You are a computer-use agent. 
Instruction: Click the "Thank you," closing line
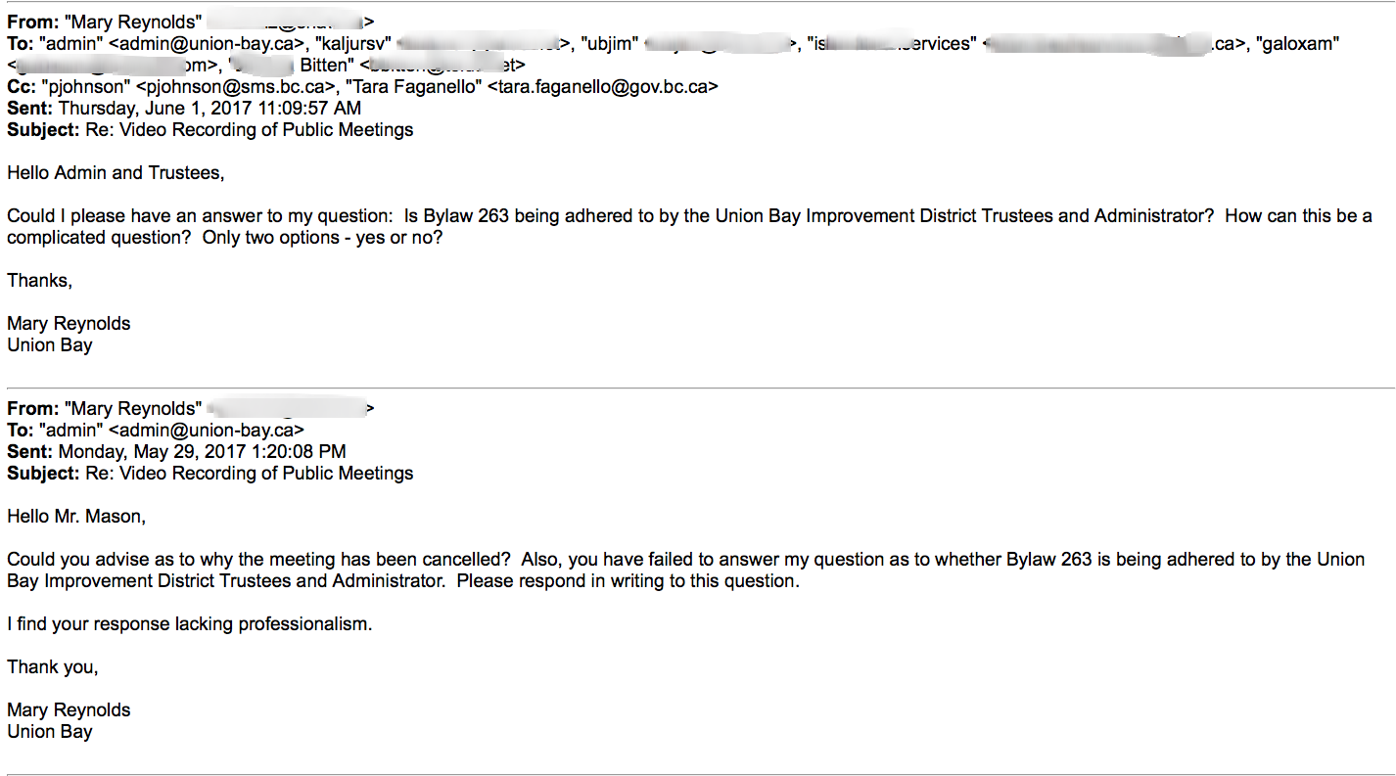53,667
